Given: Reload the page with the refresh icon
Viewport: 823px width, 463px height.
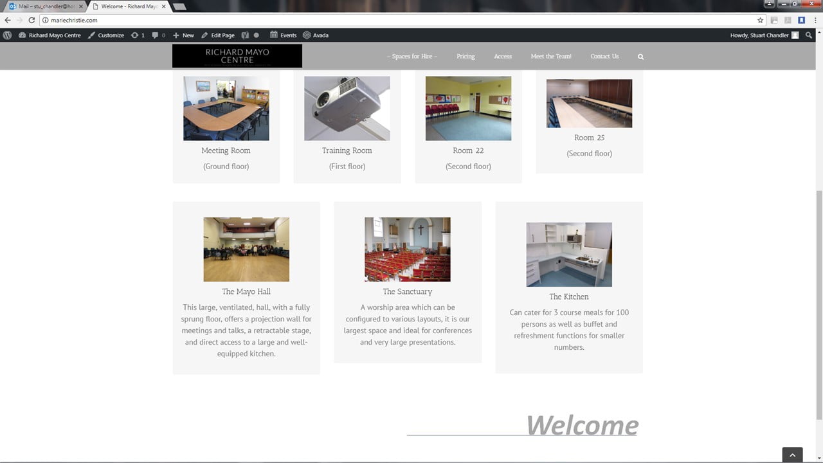Looking at the screenshot, I should pyautogui.click(x=32, y=20).
